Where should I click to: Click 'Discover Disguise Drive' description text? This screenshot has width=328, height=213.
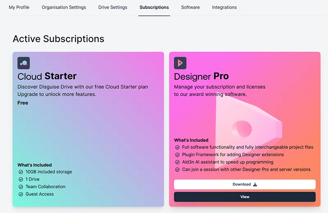[83, 87]
